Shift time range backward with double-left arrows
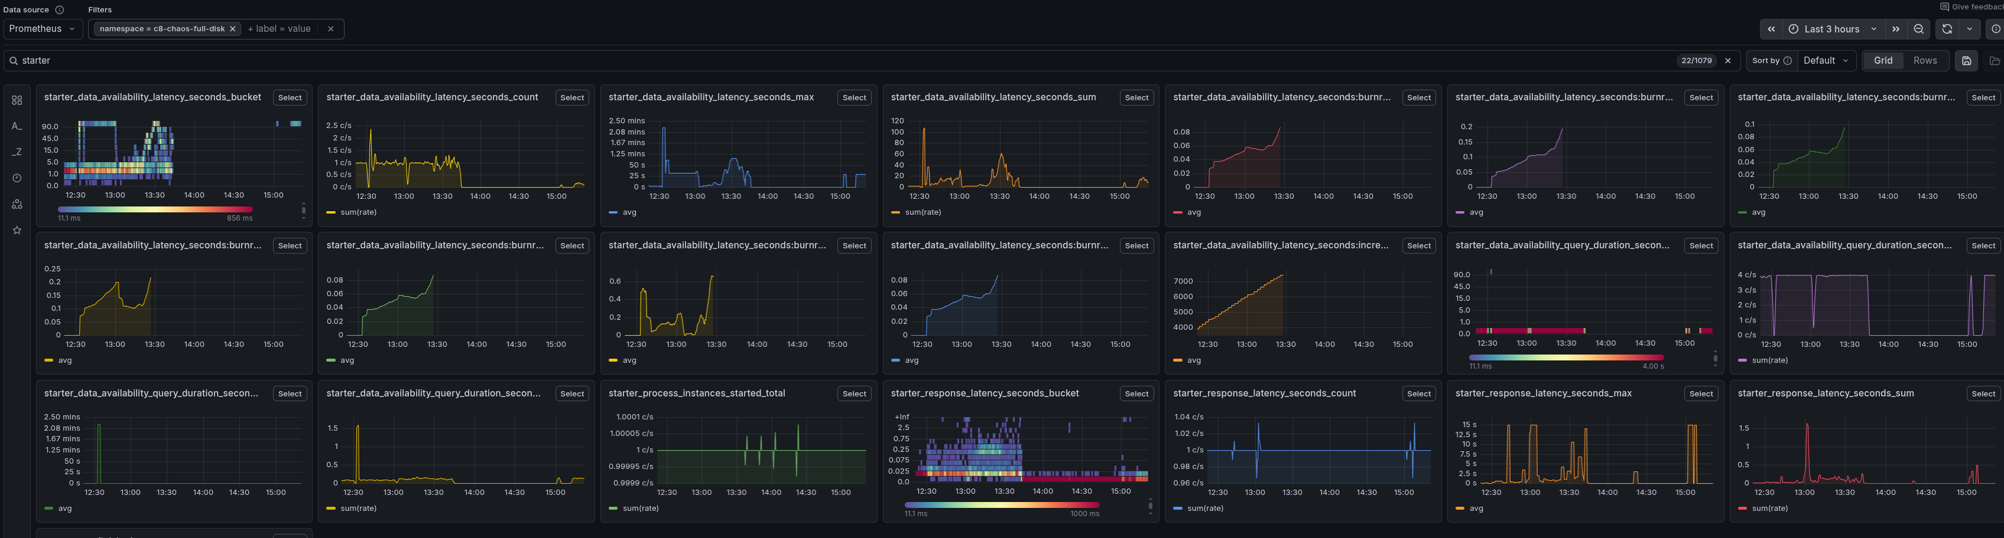2004x538 pixels. tap(1771, 29)
